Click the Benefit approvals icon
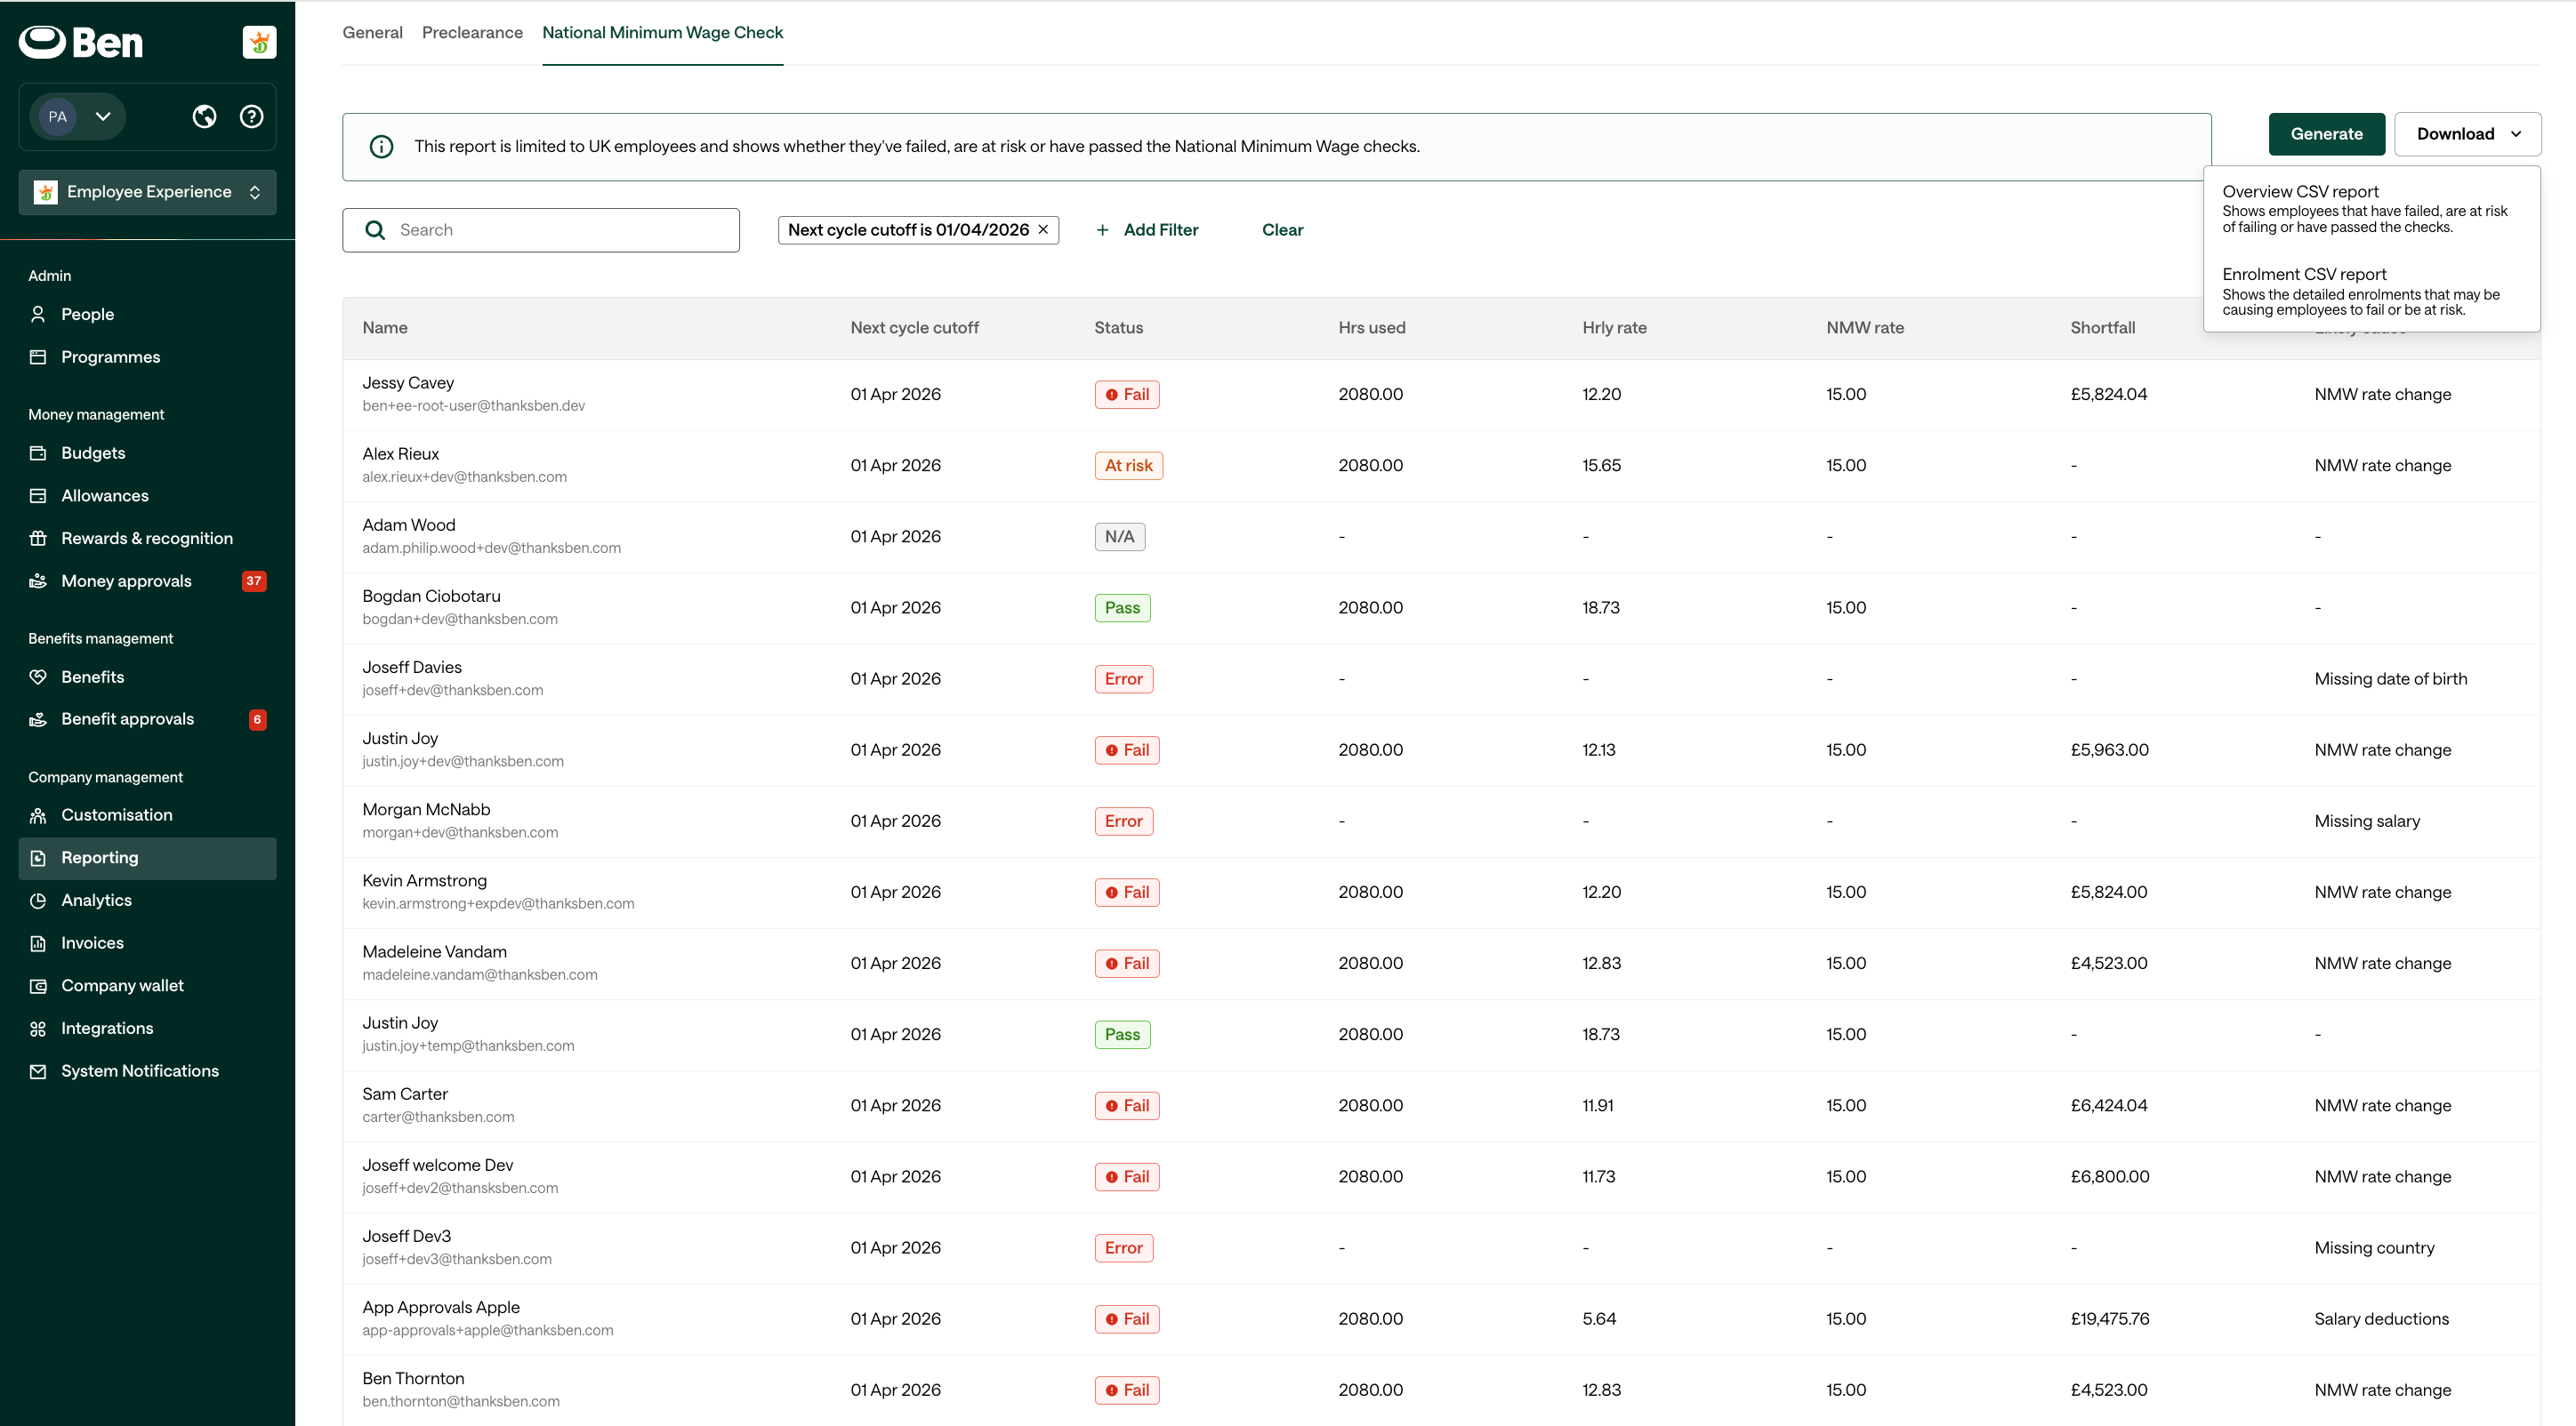The height and width of the screenshot is (1426, 2576). point(38,719)
